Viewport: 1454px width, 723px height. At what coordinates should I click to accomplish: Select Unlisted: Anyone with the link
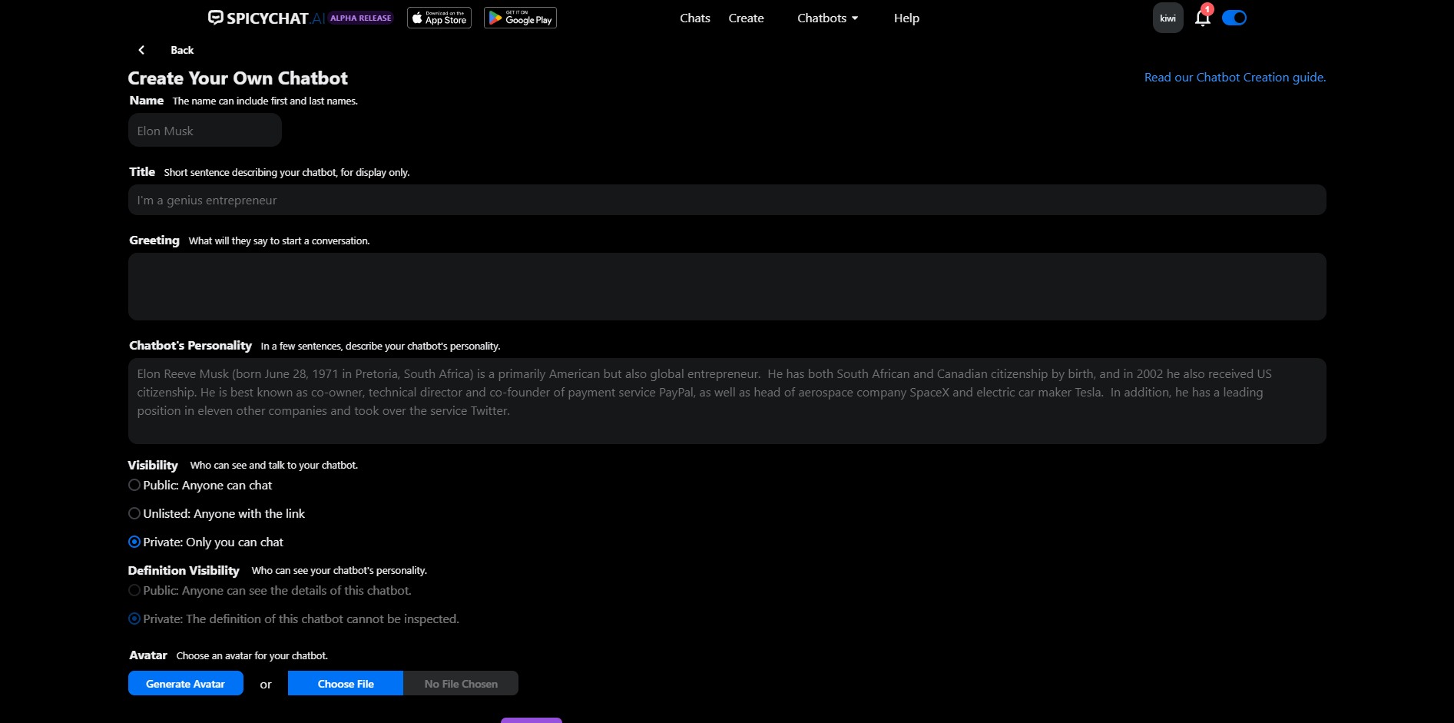tap(134, 514)
